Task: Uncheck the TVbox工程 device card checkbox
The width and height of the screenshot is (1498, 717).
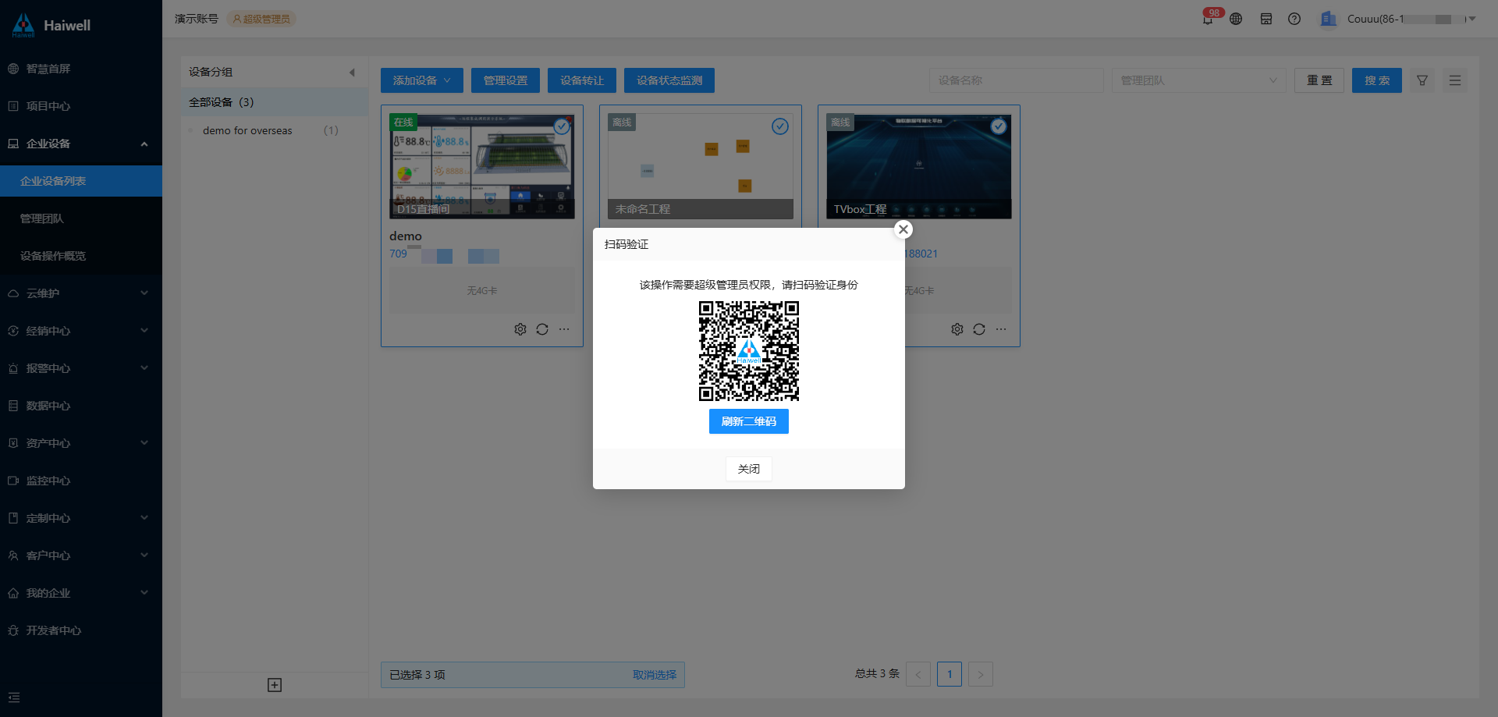Action: click(999, 126)
